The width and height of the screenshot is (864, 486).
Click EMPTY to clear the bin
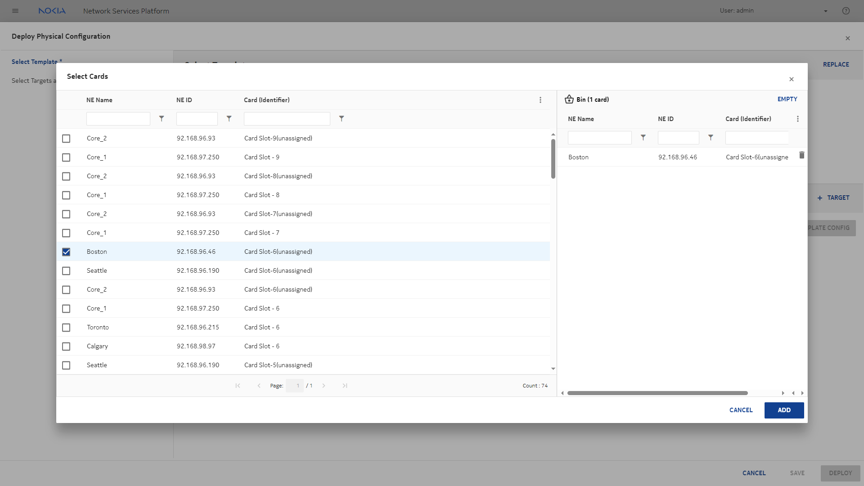[x=787, y=99]
